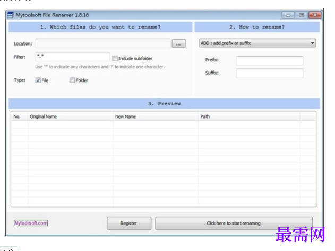Click the Original Name column header
This screenshot has height=251, width=335.
click(70, 117)
